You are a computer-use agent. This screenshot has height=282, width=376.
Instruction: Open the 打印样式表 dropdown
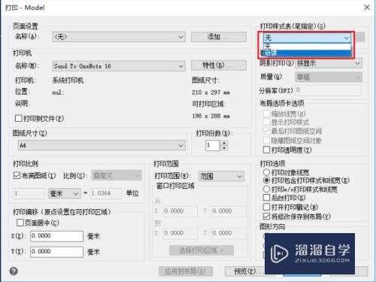(307, 38)
